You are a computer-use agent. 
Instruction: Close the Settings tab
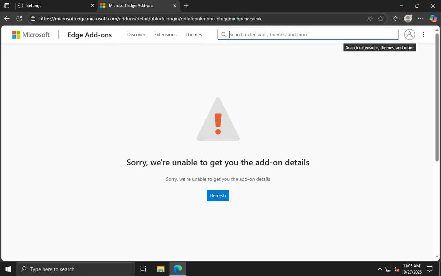[x=92, y=6]
